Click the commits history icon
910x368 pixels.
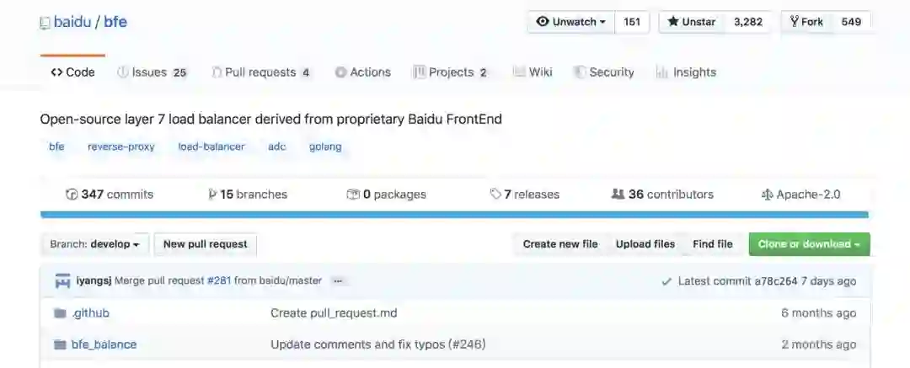click(72, 195)
